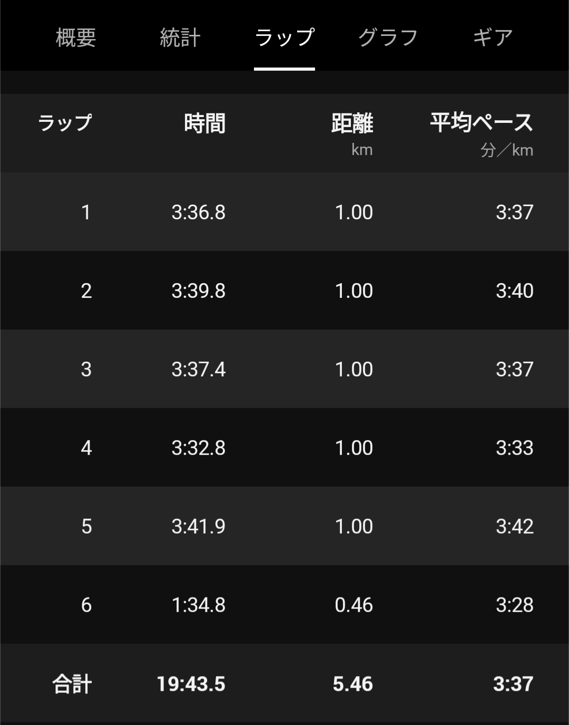
Task: Tap total distance 5.46
Action: pyautogui.click(x=352, y=684)
